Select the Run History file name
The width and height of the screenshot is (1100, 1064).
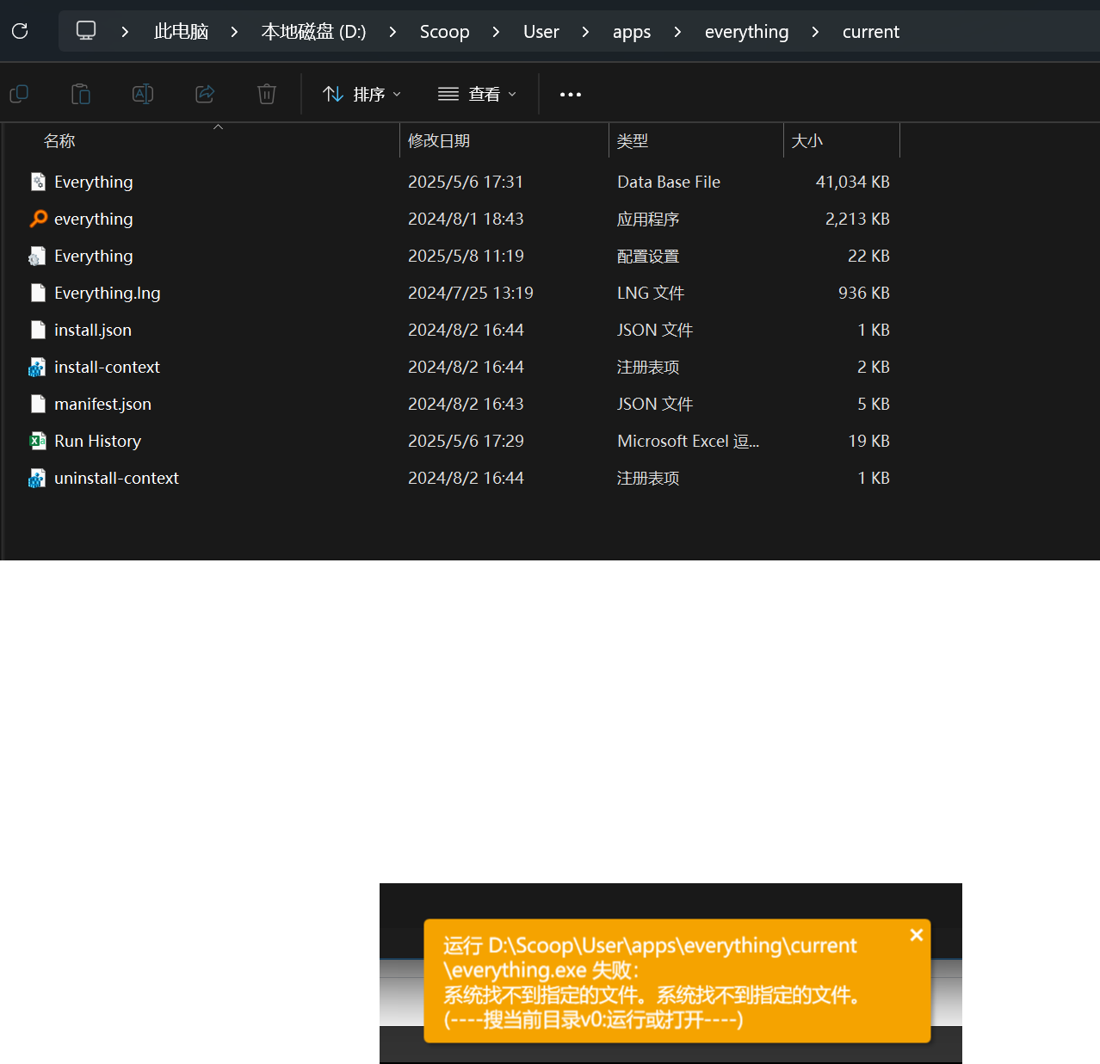click(x=97, y=441)
